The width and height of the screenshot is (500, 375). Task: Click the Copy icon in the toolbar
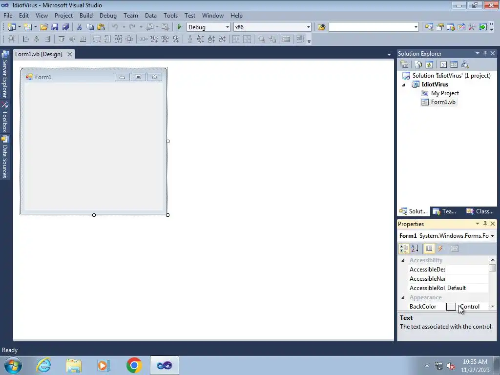coord(90,27)
